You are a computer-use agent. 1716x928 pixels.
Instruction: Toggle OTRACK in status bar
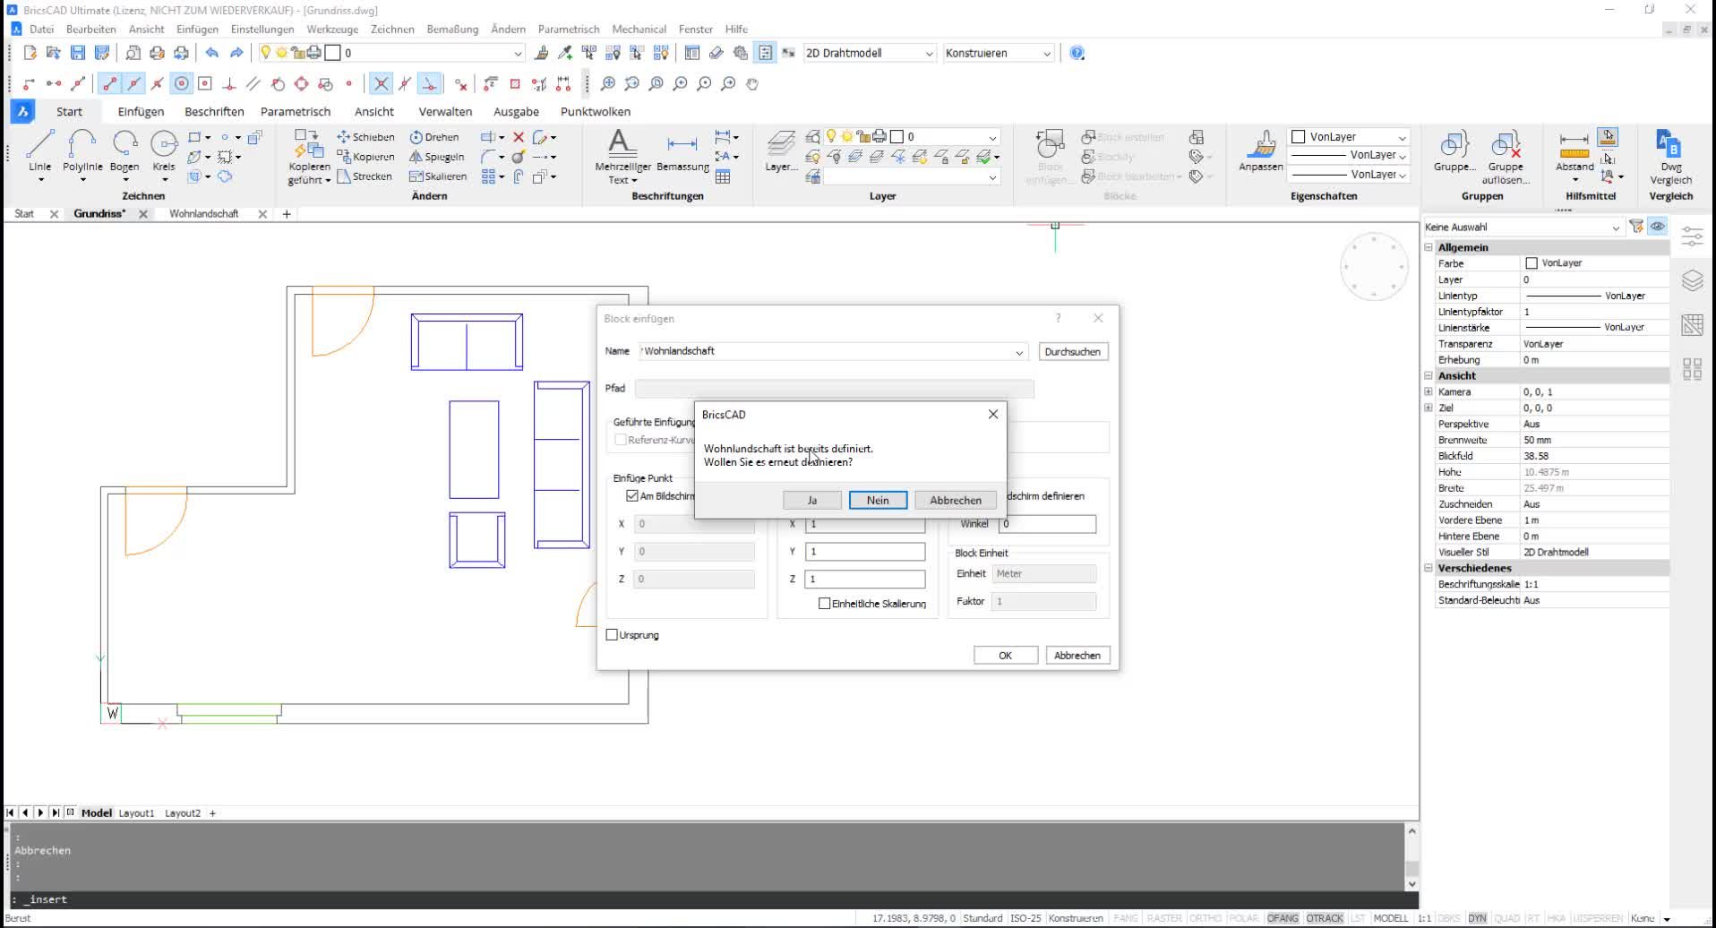[1325, 918]
